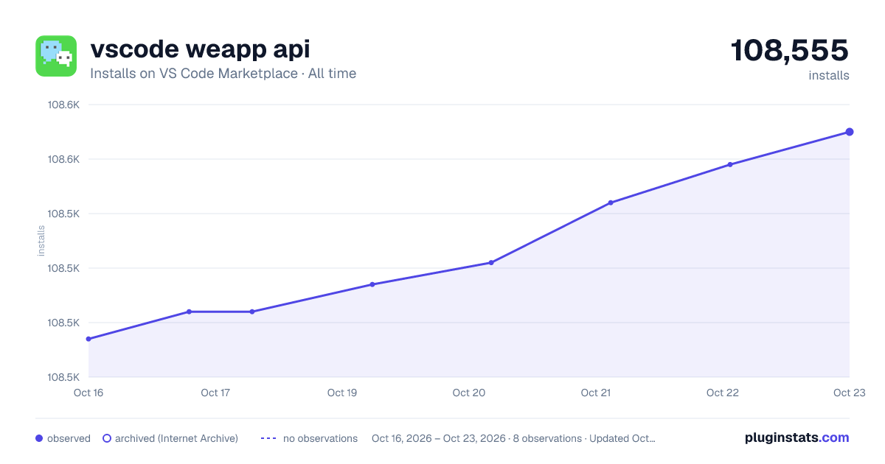Click the 'Oct 20' x-axis label
885x464 pixels.
pos(469,393)
